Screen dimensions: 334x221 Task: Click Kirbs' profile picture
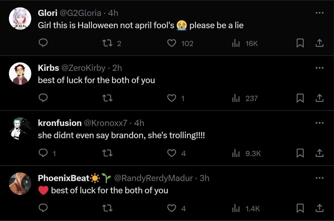19,73
